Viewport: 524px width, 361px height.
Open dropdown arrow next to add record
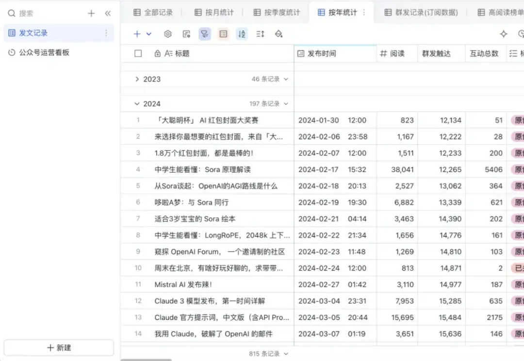[x=149, y=34]
